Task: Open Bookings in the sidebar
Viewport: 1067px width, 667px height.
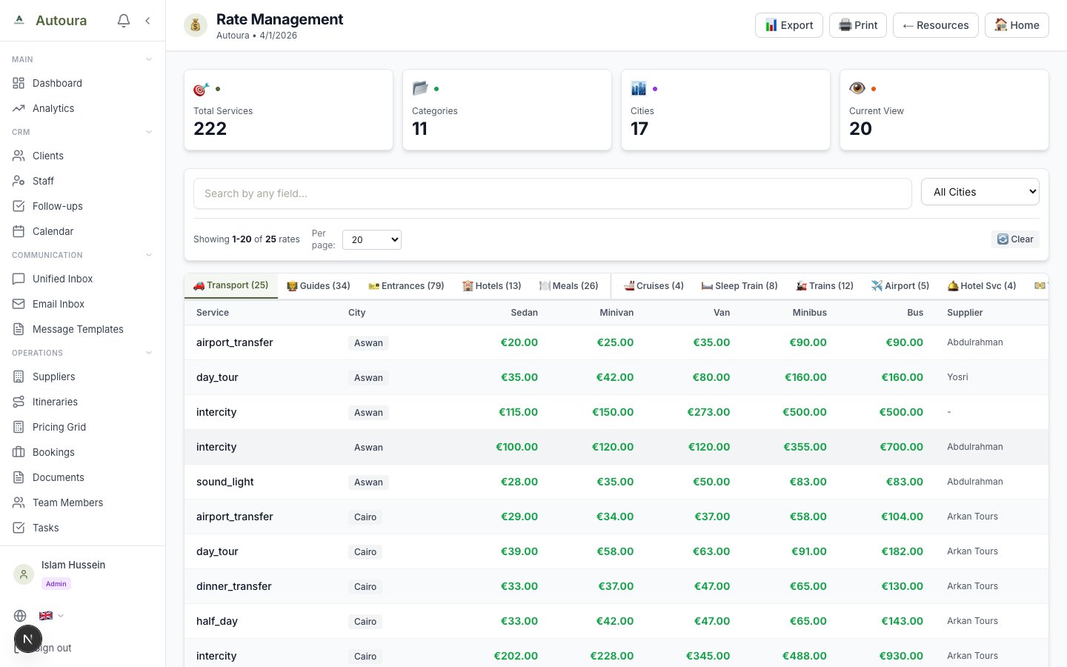Action: [x=82, y=452]
